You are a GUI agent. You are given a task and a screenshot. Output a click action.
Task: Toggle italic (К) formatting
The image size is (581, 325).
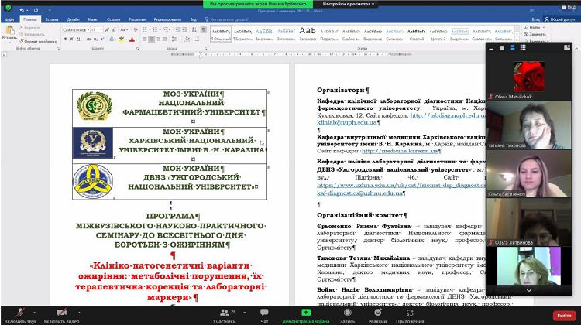coord(71,39)
